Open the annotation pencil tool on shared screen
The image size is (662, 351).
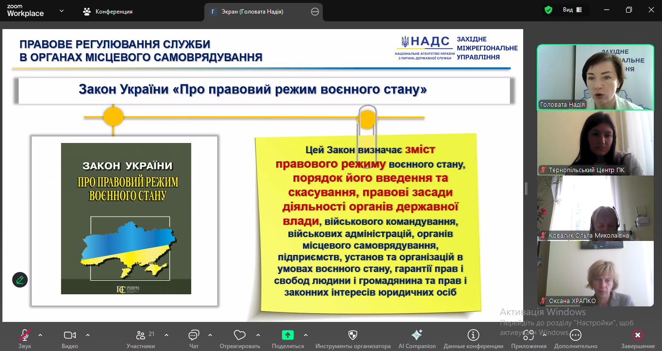pyautogui.click(x=20, y=280)
